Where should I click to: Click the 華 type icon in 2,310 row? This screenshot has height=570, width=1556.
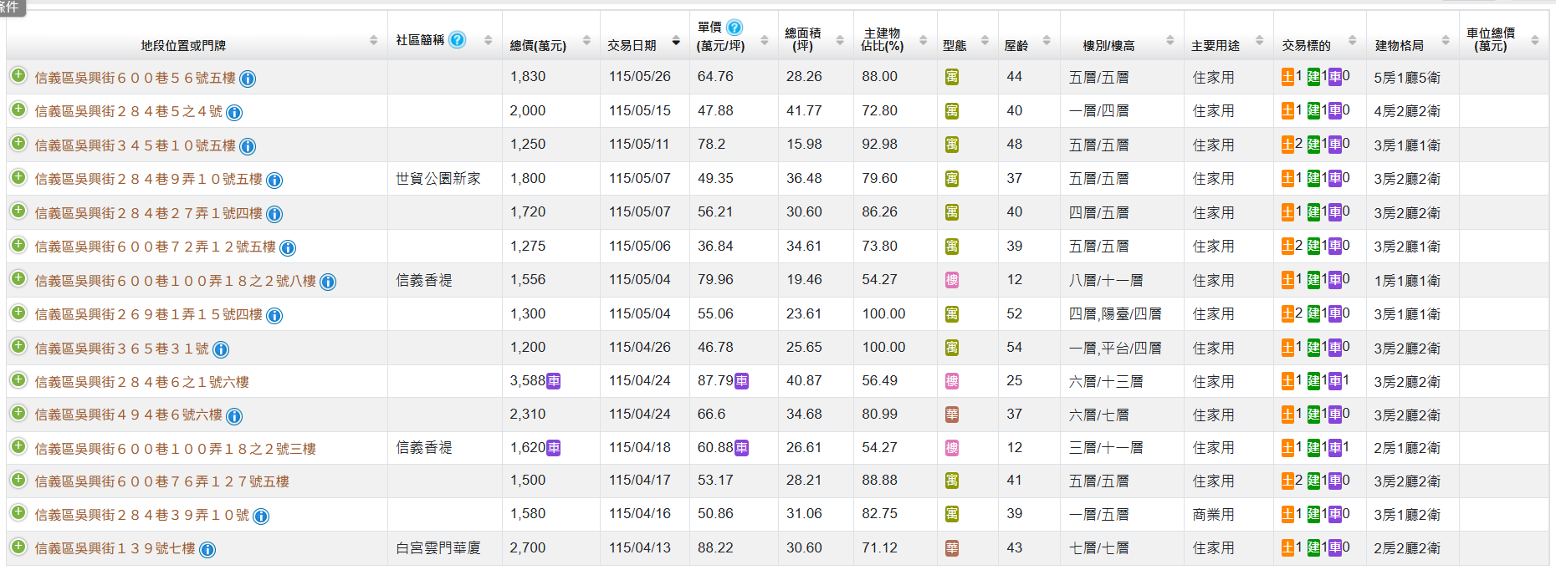pyautogui.click(x=952, y=415)
